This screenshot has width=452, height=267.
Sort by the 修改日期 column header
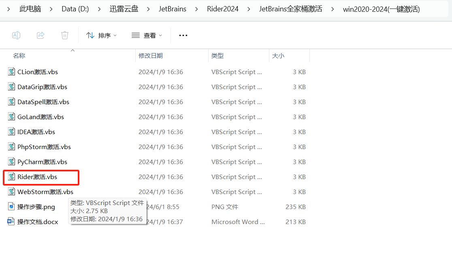point(151,56)
